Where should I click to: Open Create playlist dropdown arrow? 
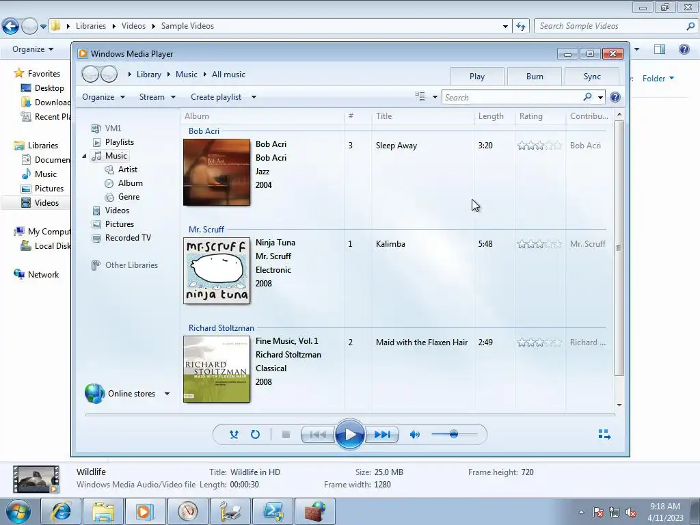[254, 97]
